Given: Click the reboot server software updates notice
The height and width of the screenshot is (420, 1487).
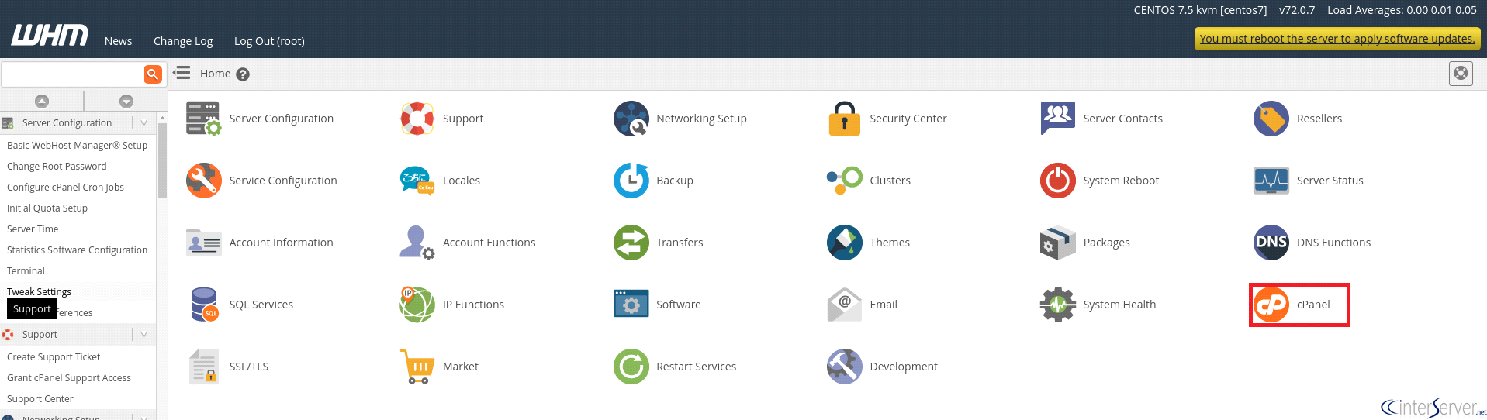Looking at the screenshot, I should pos(1337,39).
